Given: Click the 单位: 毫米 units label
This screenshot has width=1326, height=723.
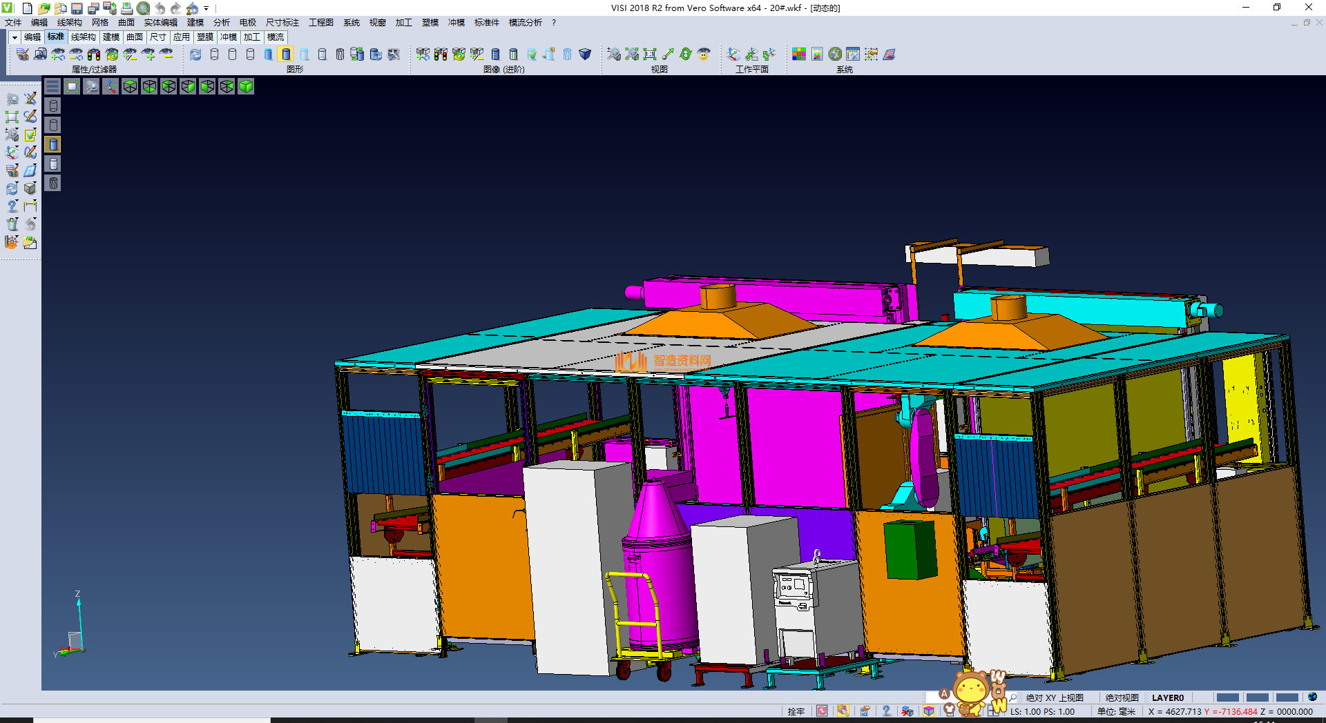Looking at the screenshot, I should click(x=1116, y=711).
